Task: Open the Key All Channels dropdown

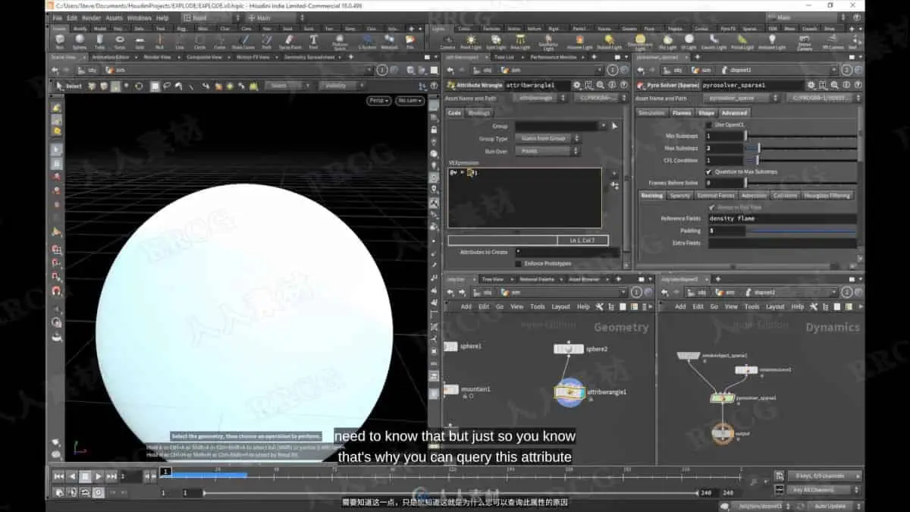Action: [824, 490]
